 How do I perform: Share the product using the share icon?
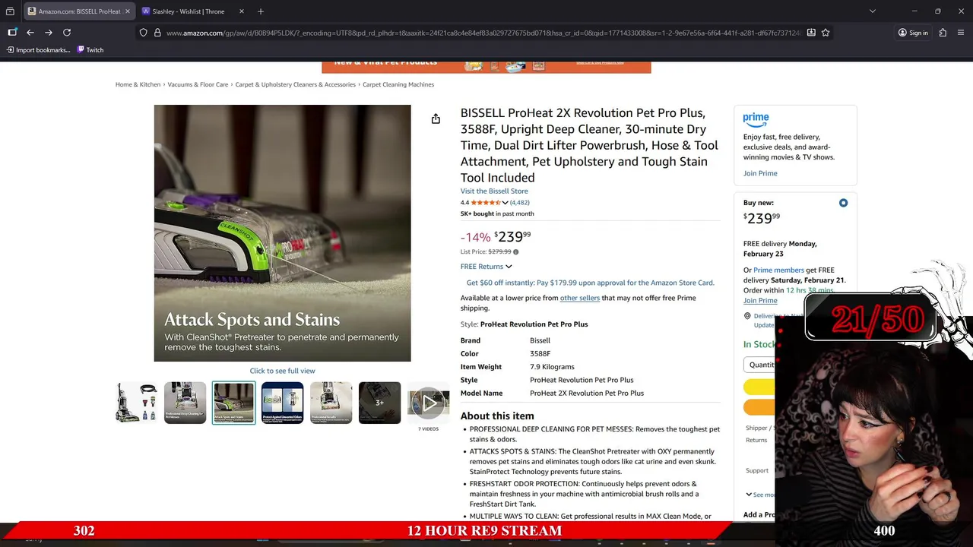click(x=436, y=119)
